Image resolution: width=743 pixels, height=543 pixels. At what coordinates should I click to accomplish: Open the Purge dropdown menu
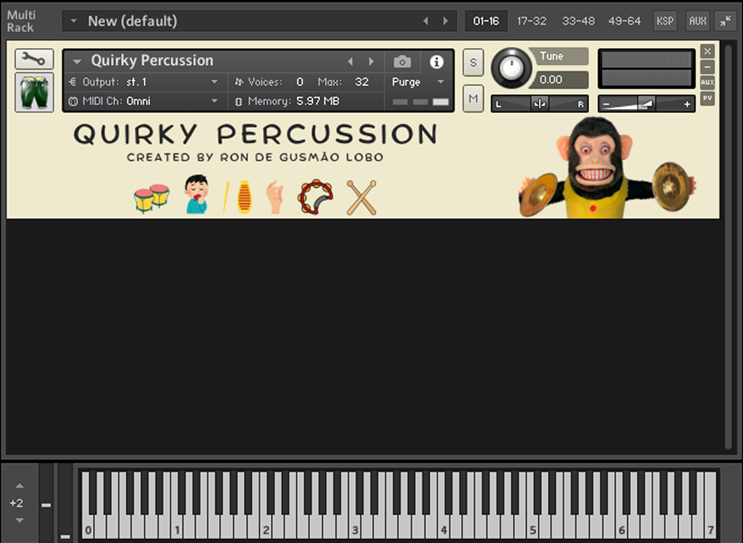tap(418, 82)
